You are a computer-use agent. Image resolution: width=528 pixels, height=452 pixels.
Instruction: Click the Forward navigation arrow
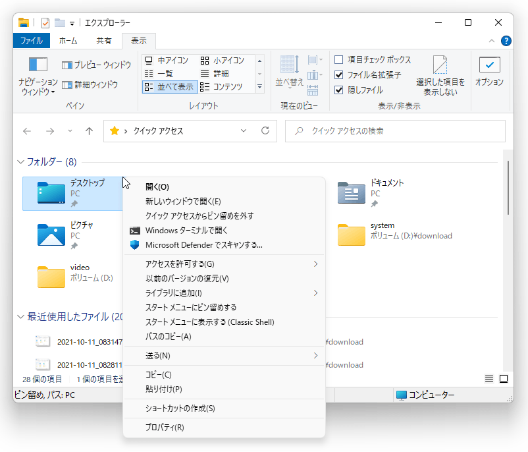point(50,131)
